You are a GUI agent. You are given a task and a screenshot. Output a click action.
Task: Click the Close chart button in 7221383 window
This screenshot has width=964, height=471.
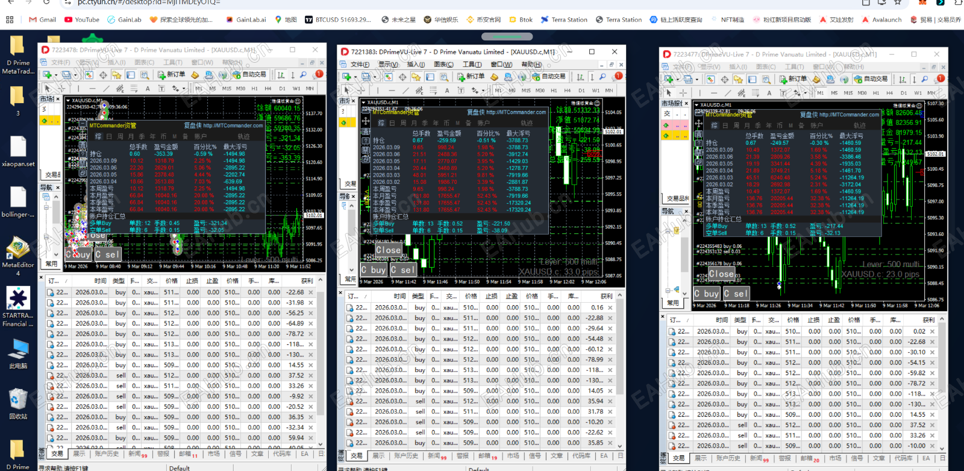point(388,250)
